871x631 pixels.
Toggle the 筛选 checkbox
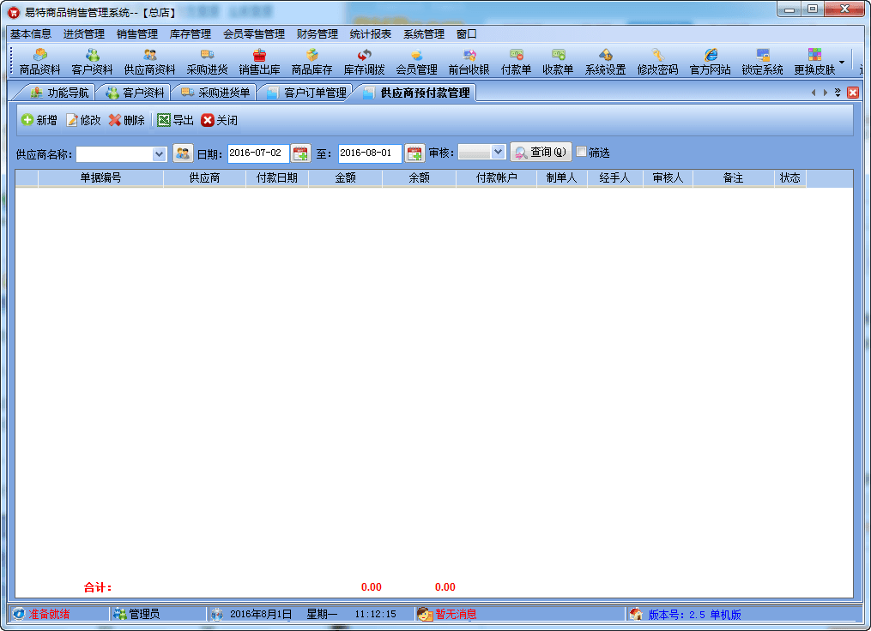tap(581, 152)
